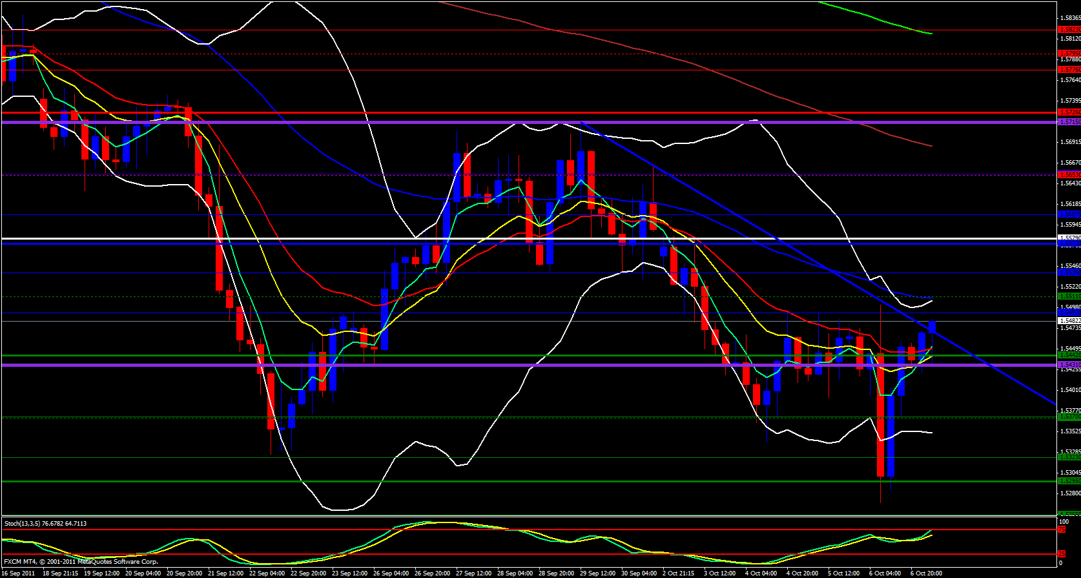Select the blue 1.55390 price level label
Screen dimensions: 1081x578
point(1069,273)
